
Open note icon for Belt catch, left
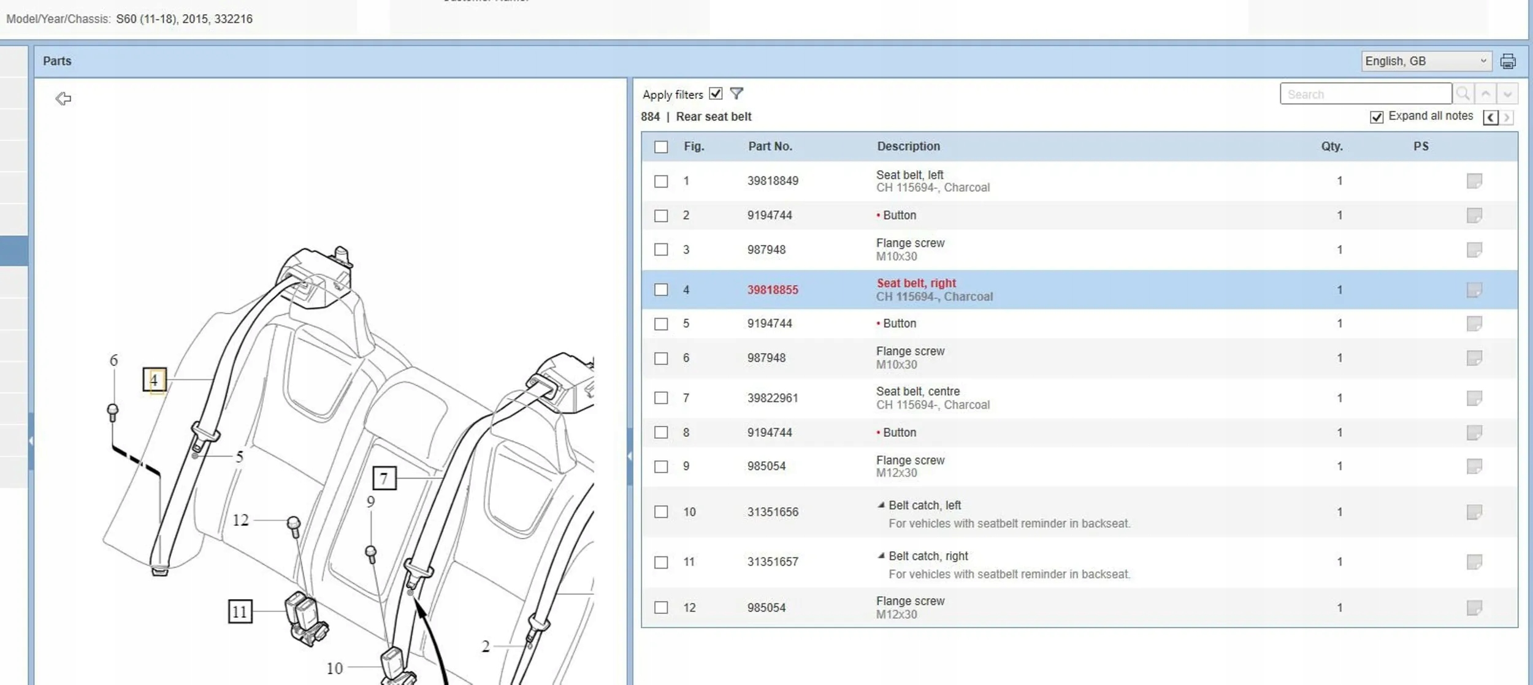[x=1474, y=512]
